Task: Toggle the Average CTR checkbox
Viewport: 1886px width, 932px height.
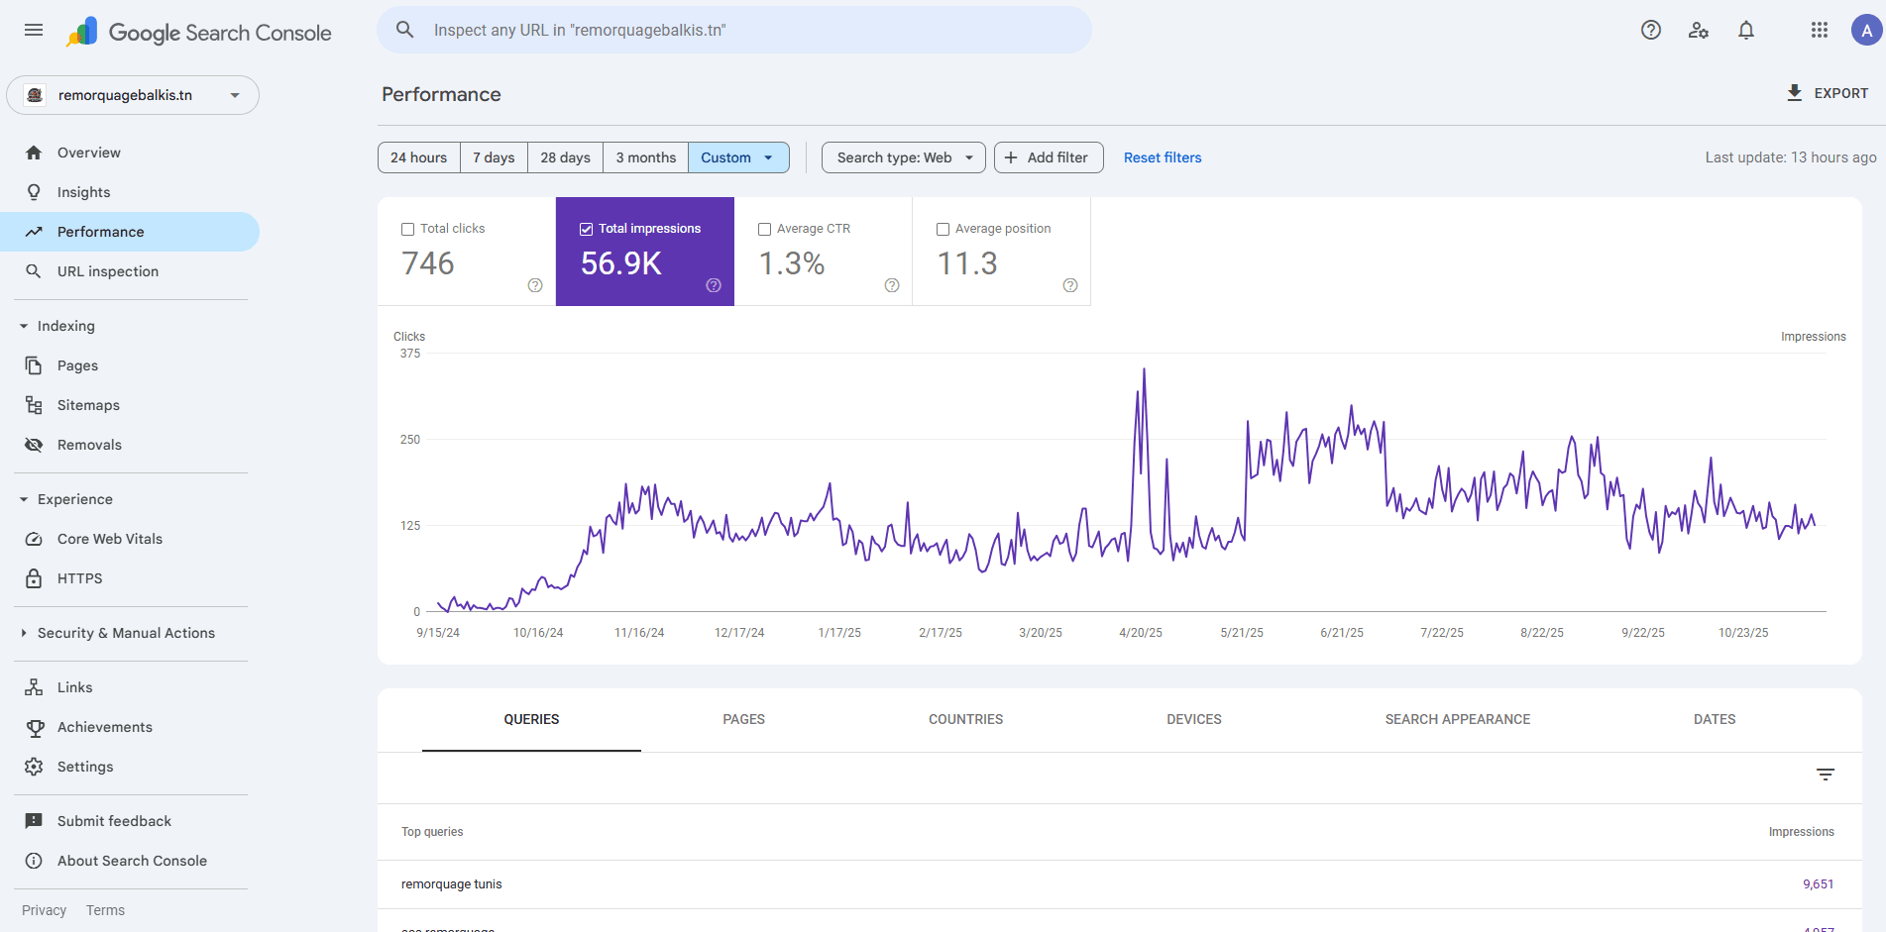Action: 764,229
